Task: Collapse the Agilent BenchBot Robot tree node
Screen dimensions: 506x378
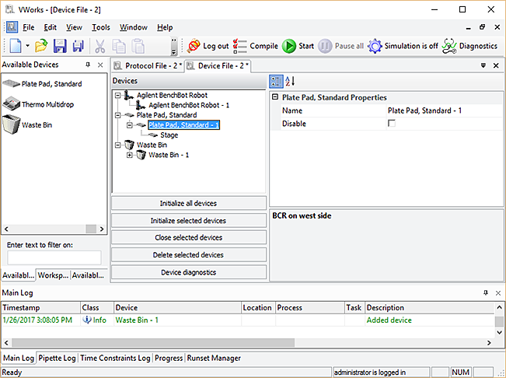Action: [x=118, y=95]
